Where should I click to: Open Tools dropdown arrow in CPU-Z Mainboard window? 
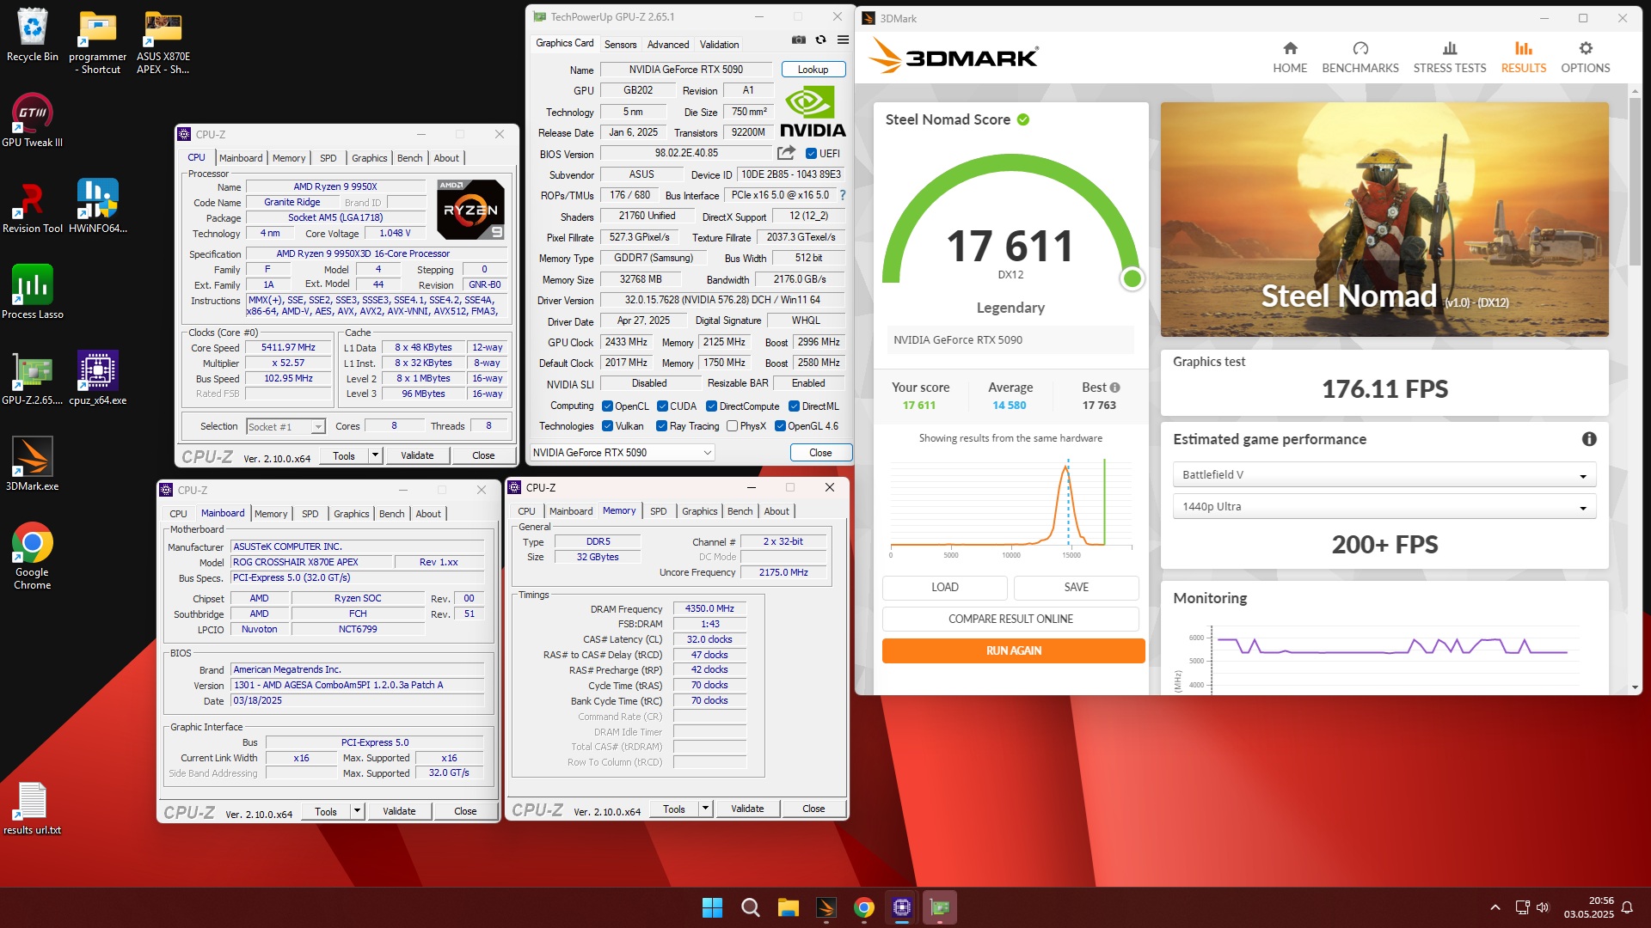point(357,811)
